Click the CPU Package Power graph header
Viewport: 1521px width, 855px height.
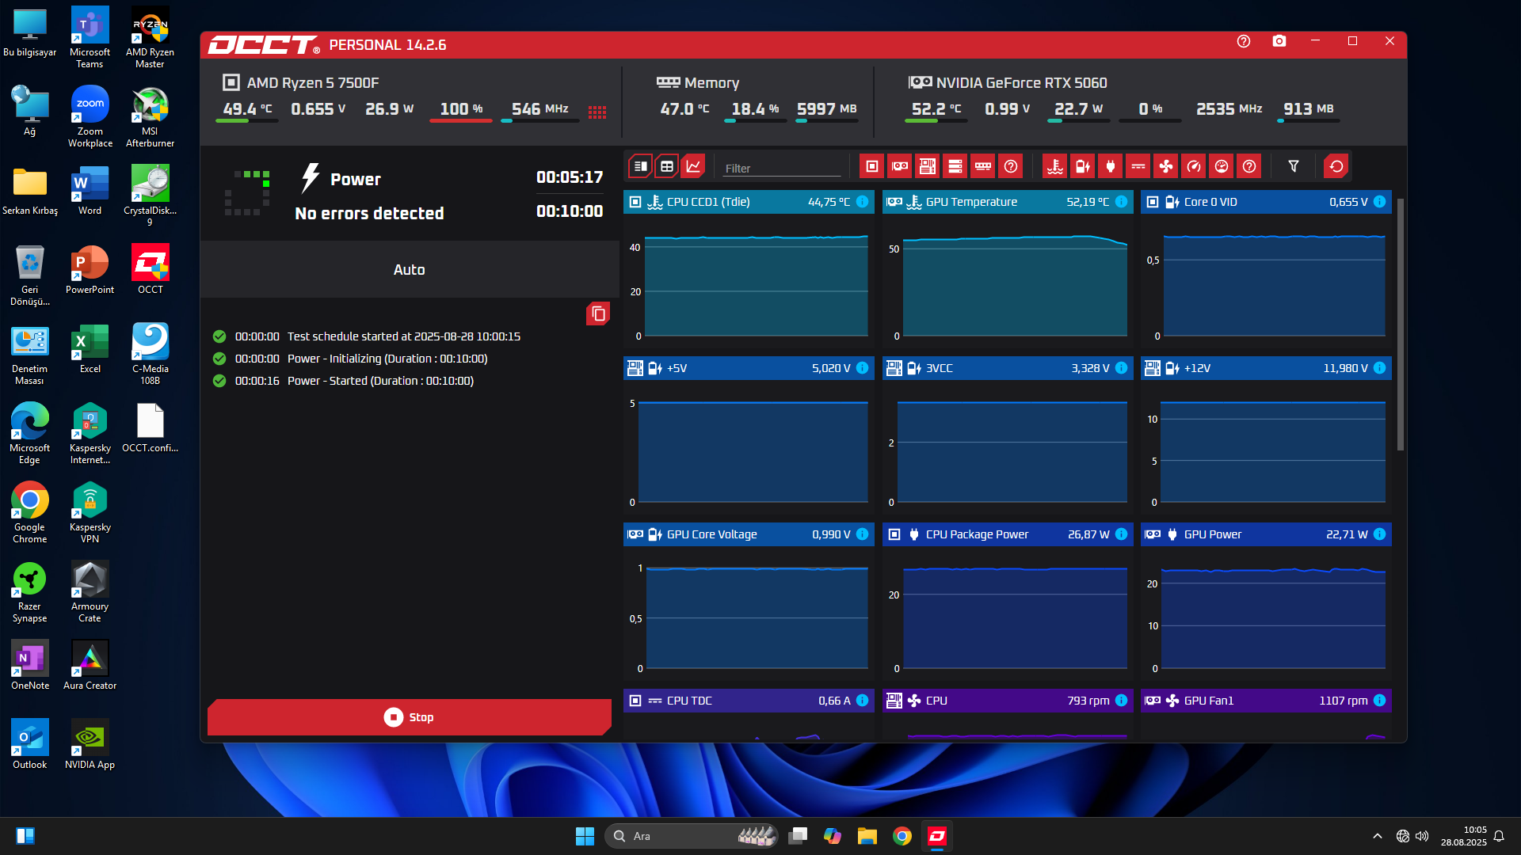coord(1008,534)
